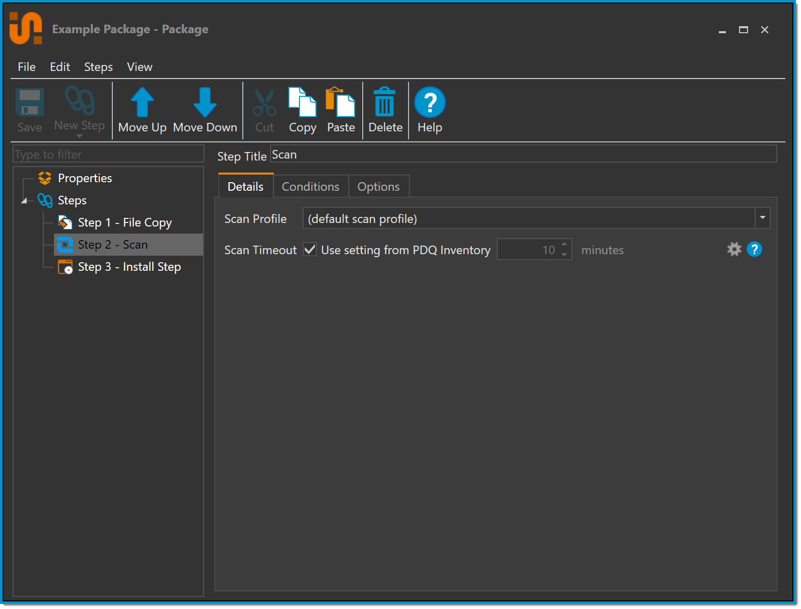Switch to the Options tab
Screen dimensions: 801x609
click(379, 187)
